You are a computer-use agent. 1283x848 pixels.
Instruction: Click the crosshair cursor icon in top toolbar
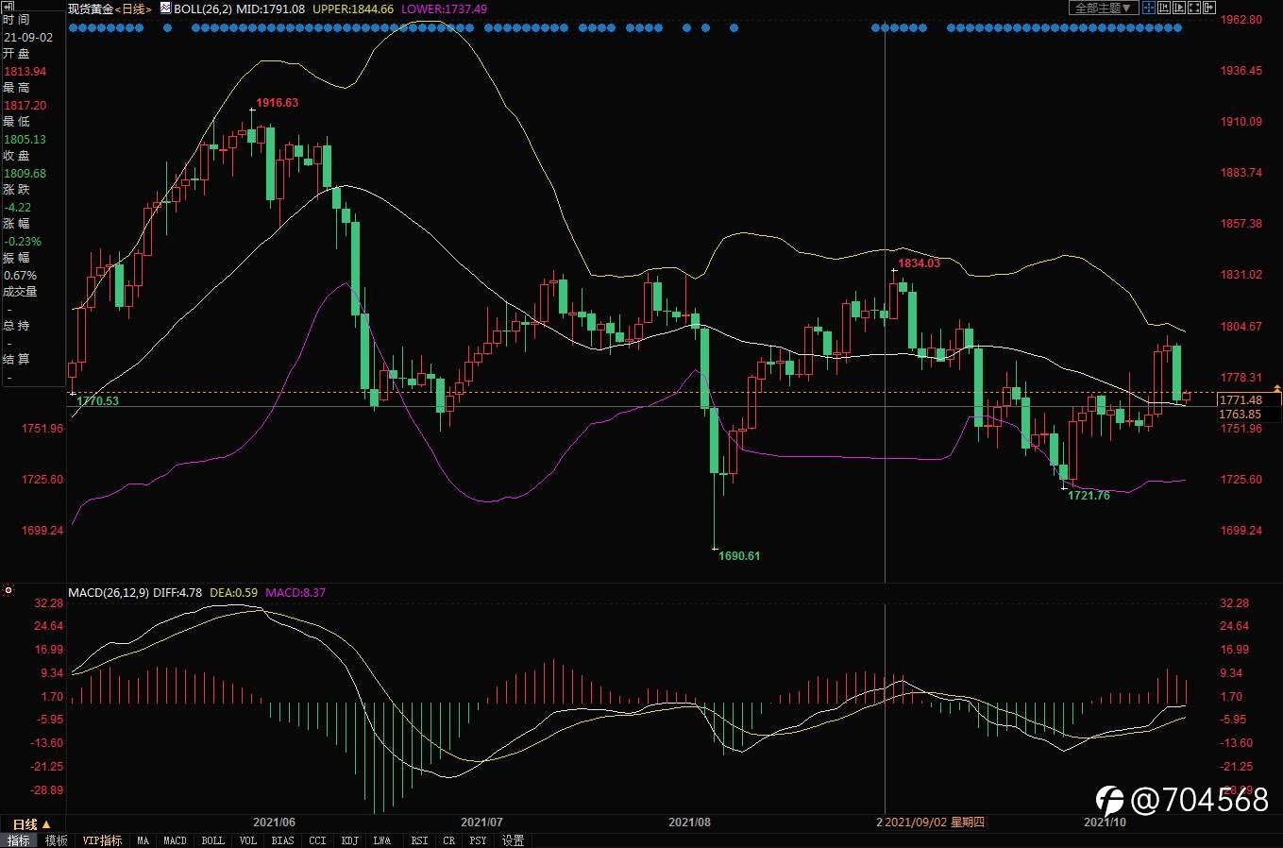pyautogui.click(x=1149, y=8)
